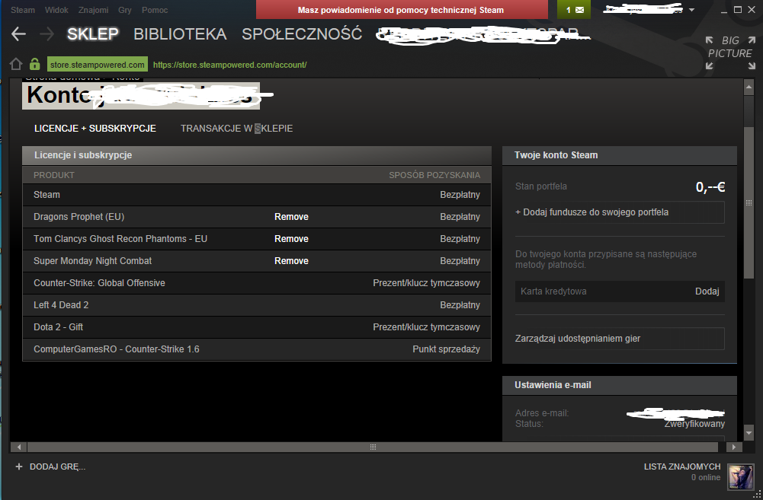Open the Gry menu
763x500 pixels.
124,10
